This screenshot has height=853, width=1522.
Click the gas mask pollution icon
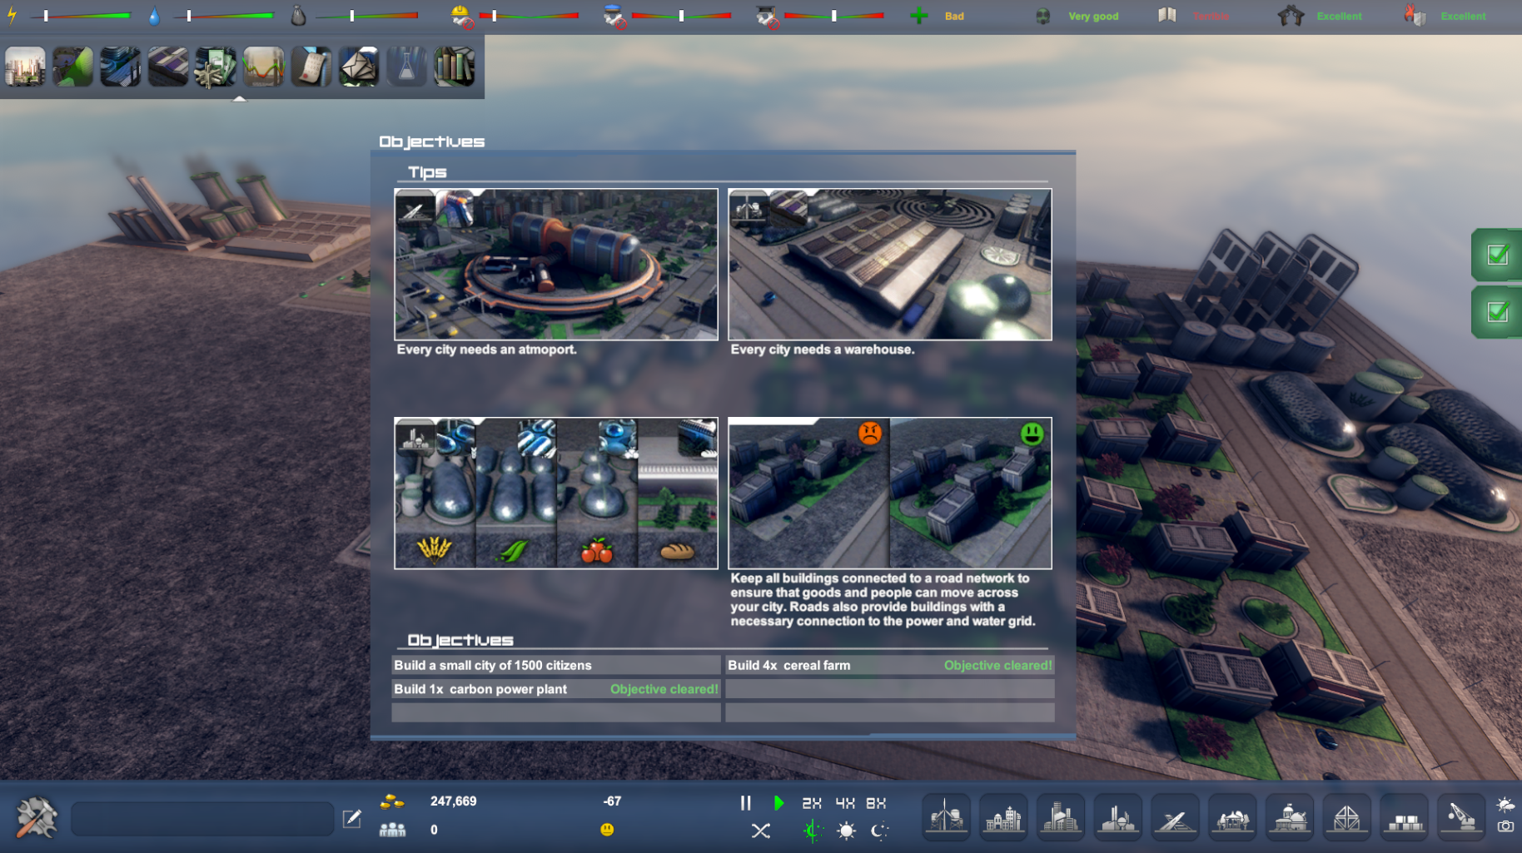(x=1042, y=16)
